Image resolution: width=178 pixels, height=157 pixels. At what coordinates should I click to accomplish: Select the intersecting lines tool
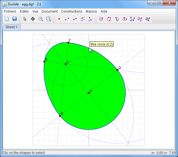pyautogui.click(x=90, y=19)
